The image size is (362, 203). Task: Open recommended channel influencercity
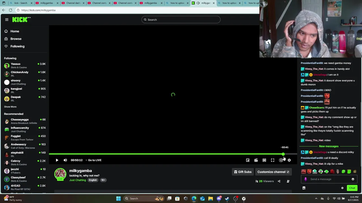pyautogui.click(x=25, y=129)
